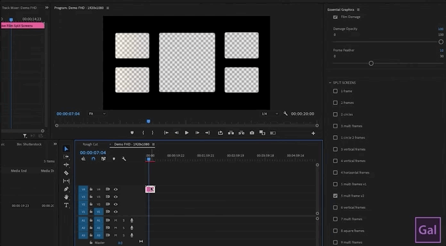Enable 6 vertical frames checkbox
Image resolution: width=446 pixels, height=246 pixels.
click(x=335, y=208)
